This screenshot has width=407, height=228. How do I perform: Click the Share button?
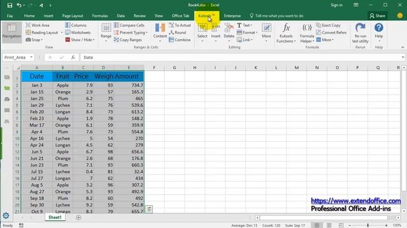[377, 16]
